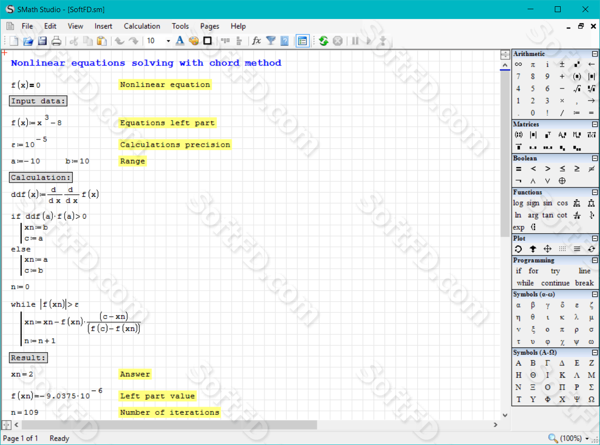The image size is (600, 445).
Task: Insert the infinity symbol from Arithmetic
Action: point(518,64)
